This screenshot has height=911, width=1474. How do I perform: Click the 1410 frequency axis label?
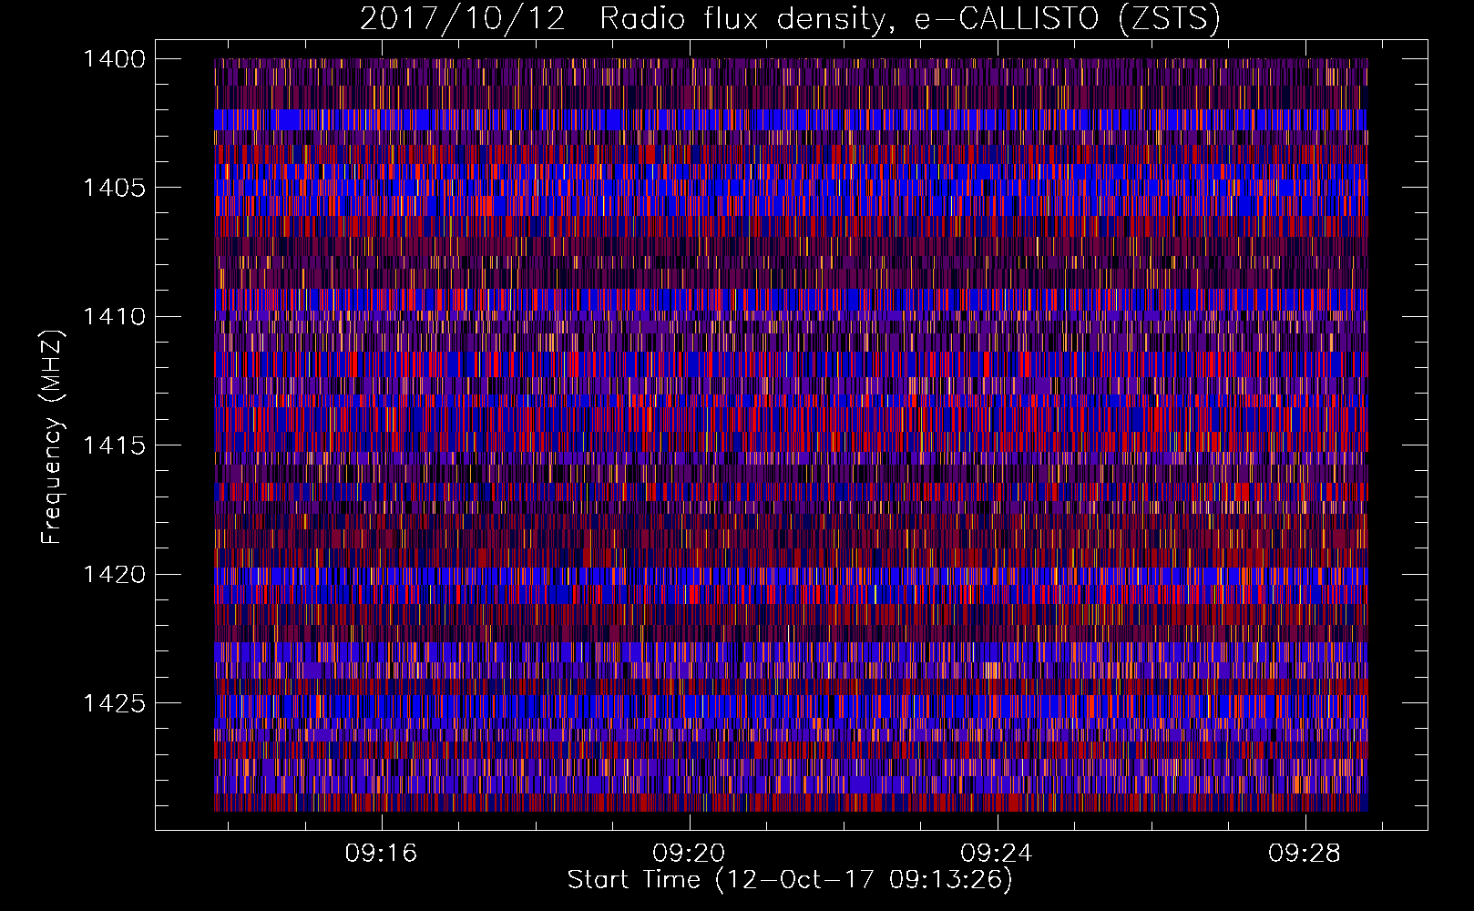tap(114, 317)
